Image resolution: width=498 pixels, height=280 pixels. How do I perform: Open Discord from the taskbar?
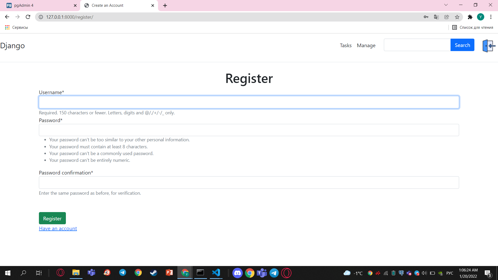click(237, 273)
